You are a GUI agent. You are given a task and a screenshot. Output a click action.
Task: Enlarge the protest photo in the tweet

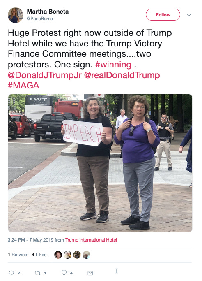pos(100,163)
